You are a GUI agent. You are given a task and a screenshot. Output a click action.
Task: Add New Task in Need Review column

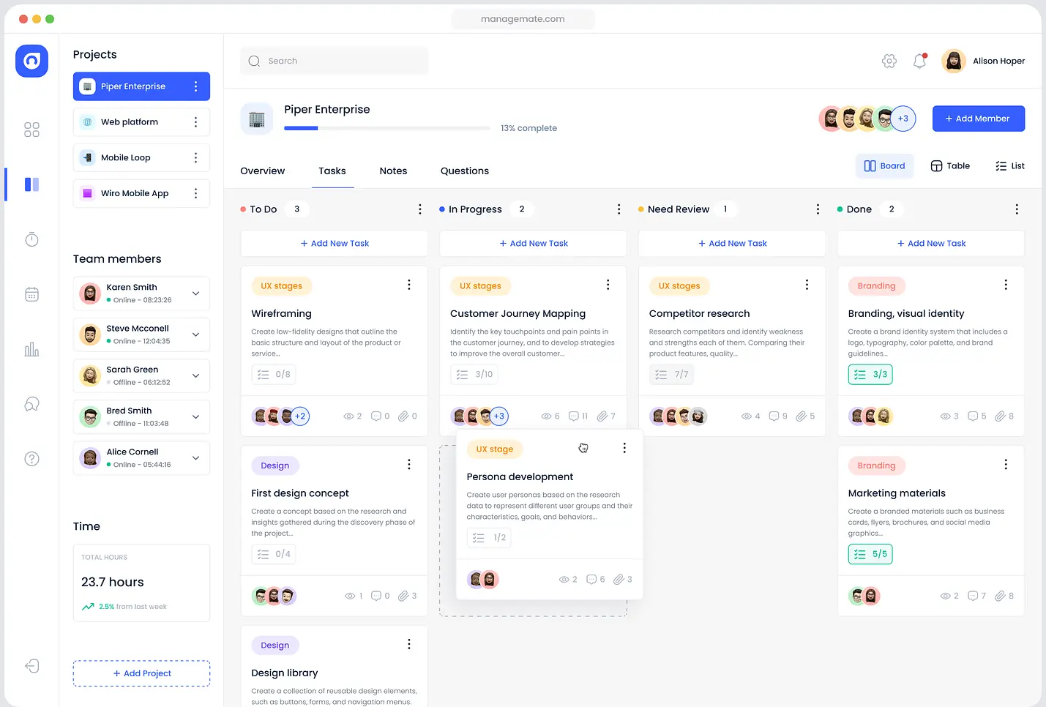732,244
